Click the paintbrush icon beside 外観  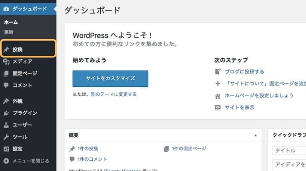(6, 101)
